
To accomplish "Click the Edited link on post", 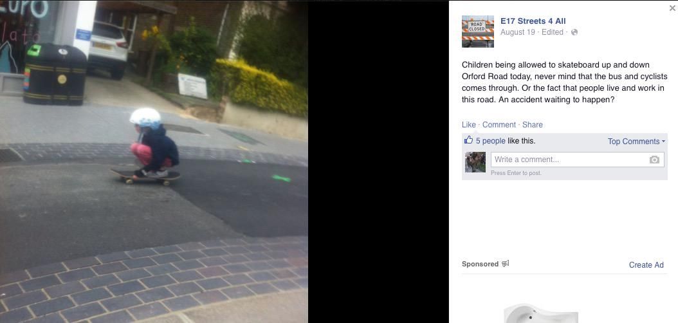I will (x=552, y=32).
